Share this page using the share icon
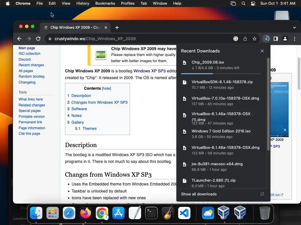 [245, 39]
